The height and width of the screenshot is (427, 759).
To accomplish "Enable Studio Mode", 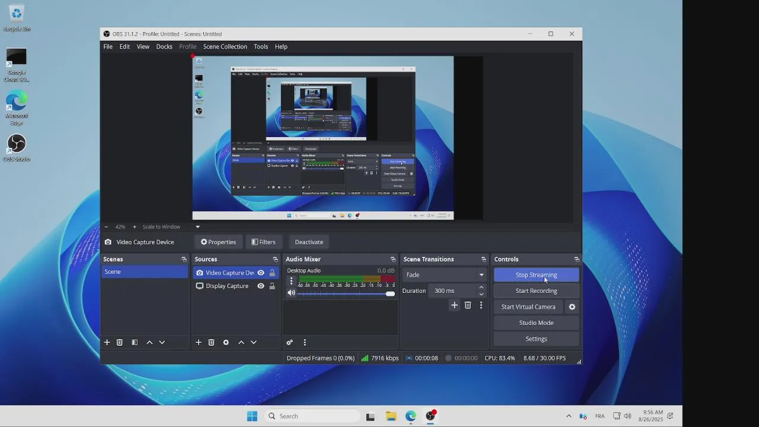I will tap(536, 323).
